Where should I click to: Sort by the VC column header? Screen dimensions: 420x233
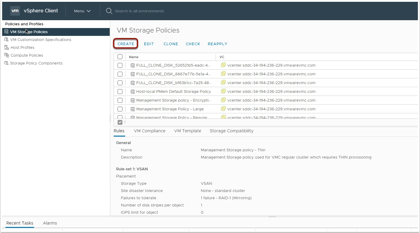pyautogui.click(x=222, y=57)
